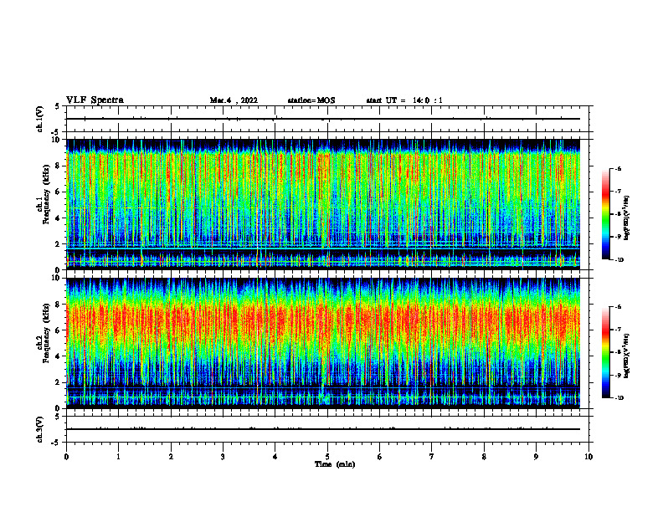Viewport: 663px width, 512px height.
Task: Click the "5" tick of the ch.1(V) axis
Action: coord(58,106)
